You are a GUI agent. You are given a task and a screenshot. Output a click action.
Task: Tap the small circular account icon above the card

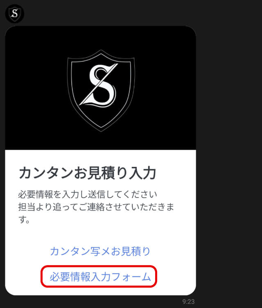point(15,14)
